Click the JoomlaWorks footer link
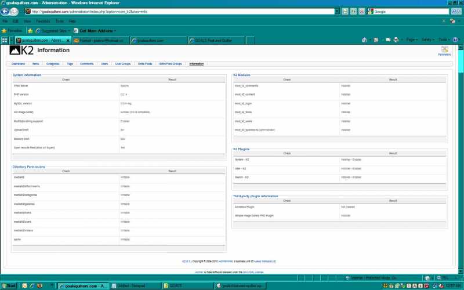Image resolution: width=464 pixels, height=290 pixels. [226, 262]
